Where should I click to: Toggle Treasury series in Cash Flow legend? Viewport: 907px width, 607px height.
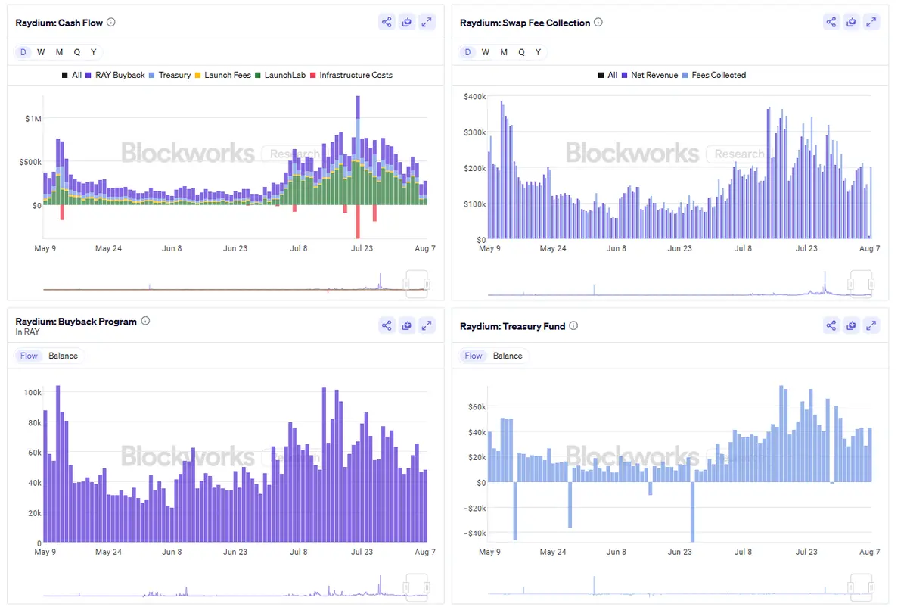click(169, 75)
